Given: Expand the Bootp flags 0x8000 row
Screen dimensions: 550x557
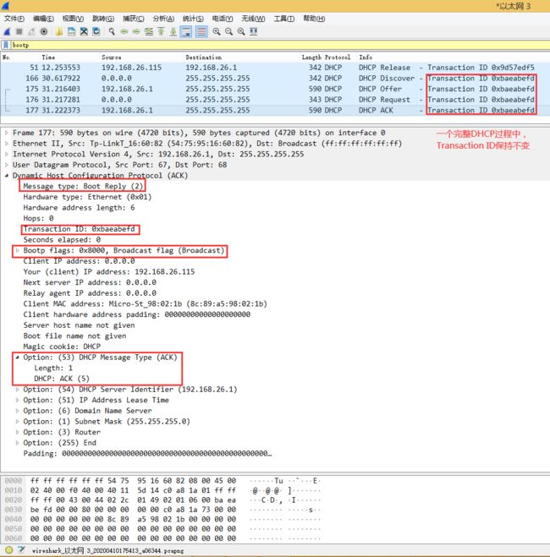Looking at the screenshot, I should click(x=17, y=250).
